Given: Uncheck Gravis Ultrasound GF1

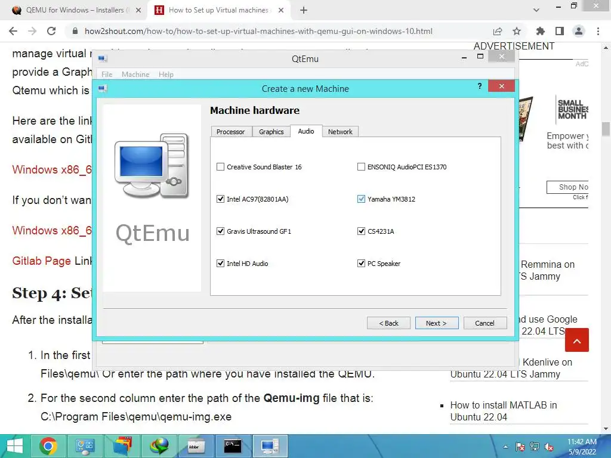Looking at the screenshot, I should click(221, 231).
